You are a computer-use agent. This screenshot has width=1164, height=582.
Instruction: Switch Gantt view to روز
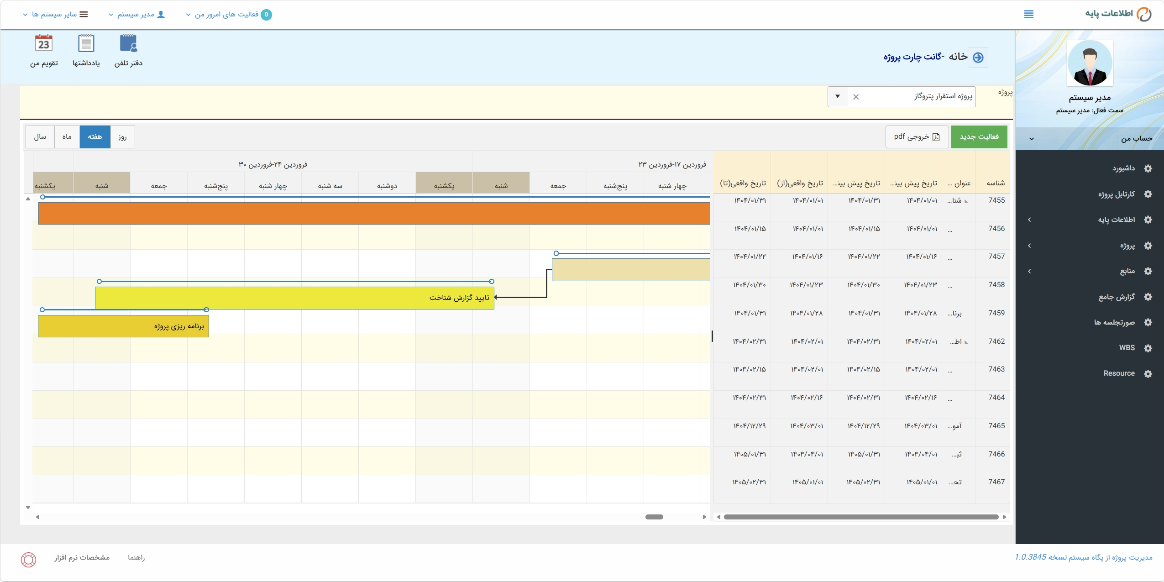point(122,137)
